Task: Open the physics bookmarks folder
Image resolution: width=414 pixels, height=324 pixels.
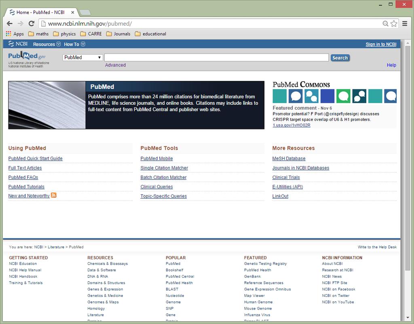Action: click(x=64, y=34)
